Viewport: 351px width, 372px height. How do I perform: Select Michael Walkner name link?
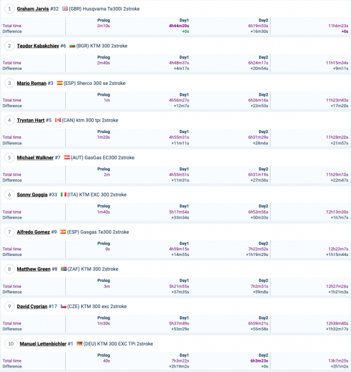click(35, 158)
